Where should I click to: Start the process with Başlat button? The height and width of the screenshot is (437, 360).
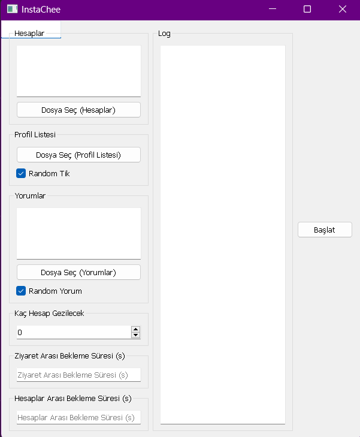(x=325, y=230)
